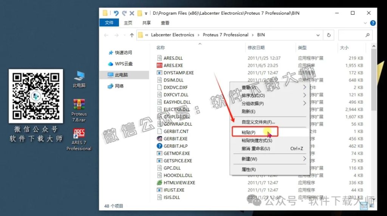Choose 粘贴(P) in the context menu
Image resolution: width=387 pixels, height=216 pixels.
tap(270, 132)
